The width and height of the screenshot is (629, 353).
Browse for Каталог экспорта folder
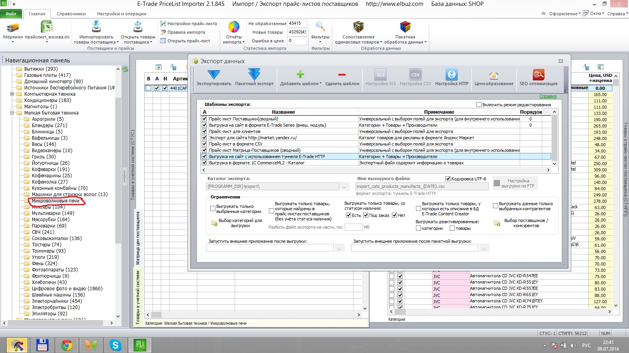click(x=344, y=187)
